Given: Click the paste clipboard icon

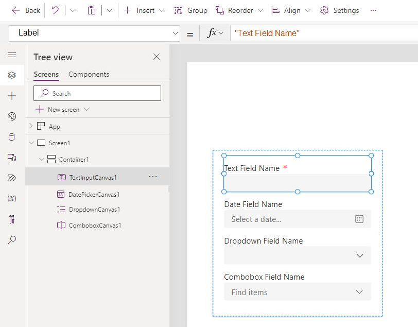Looking at the screenshot, I should tap(92, 10).
